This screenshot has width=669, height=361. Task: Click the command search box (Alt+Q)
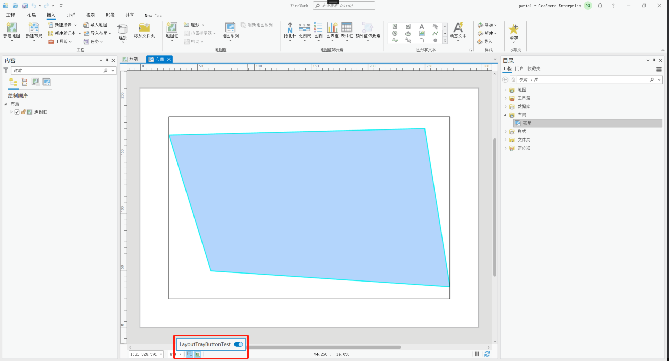344,6
